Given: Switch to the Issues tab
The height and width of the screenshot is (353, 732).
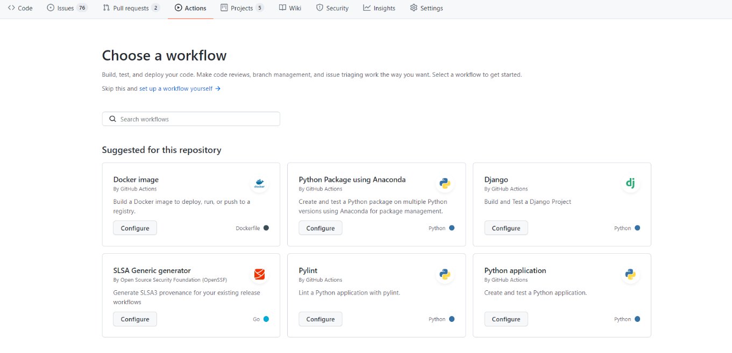Looking at the screenshot, I should coord(67,8).
